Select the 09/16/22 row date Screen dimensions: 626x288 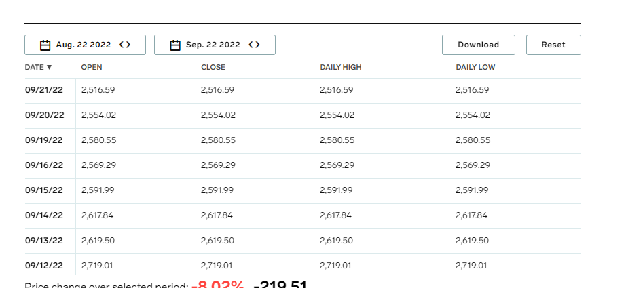tap(44, 165)
